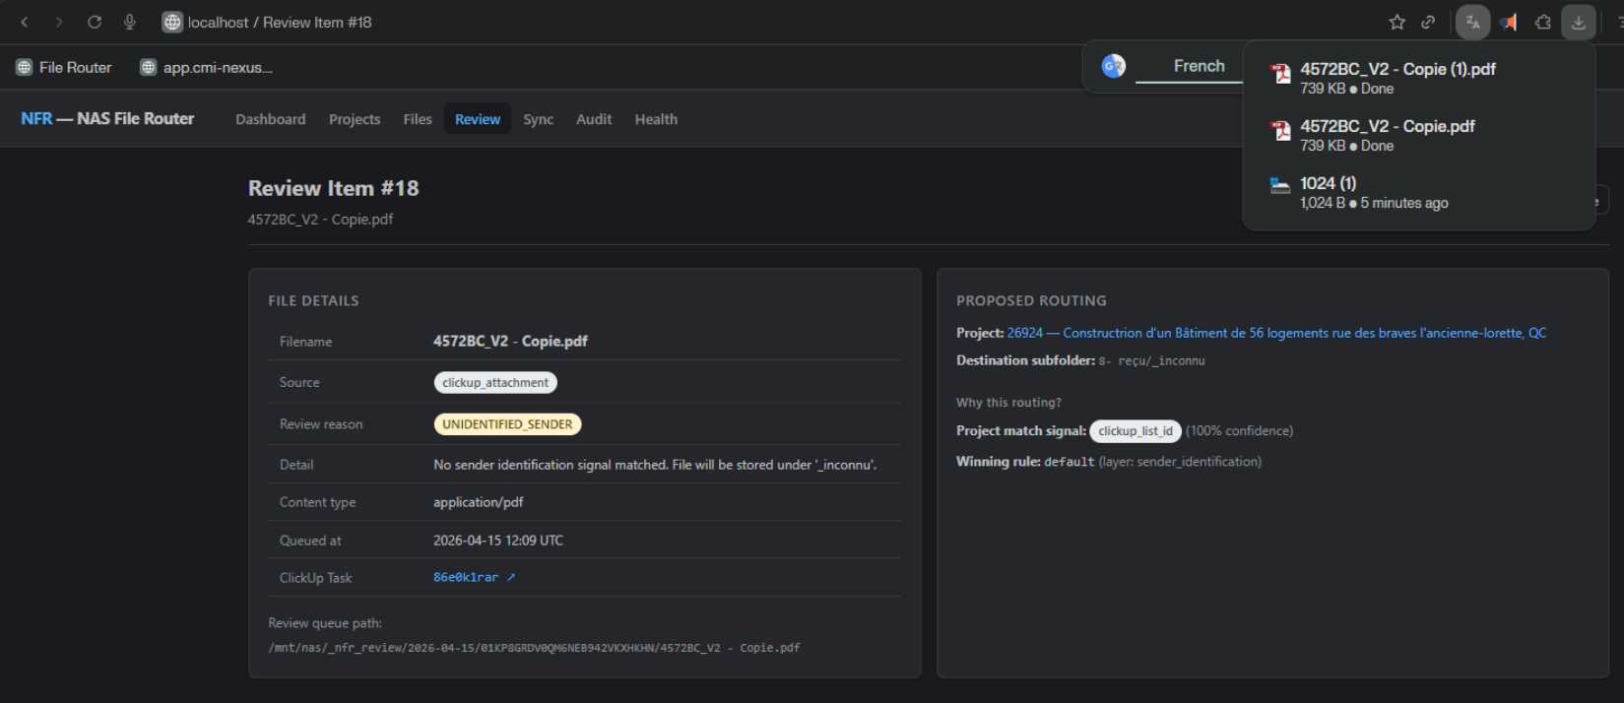Select the French tab in translate popup
Viewport: 1624px width, 703px height.
point(1199,66)
